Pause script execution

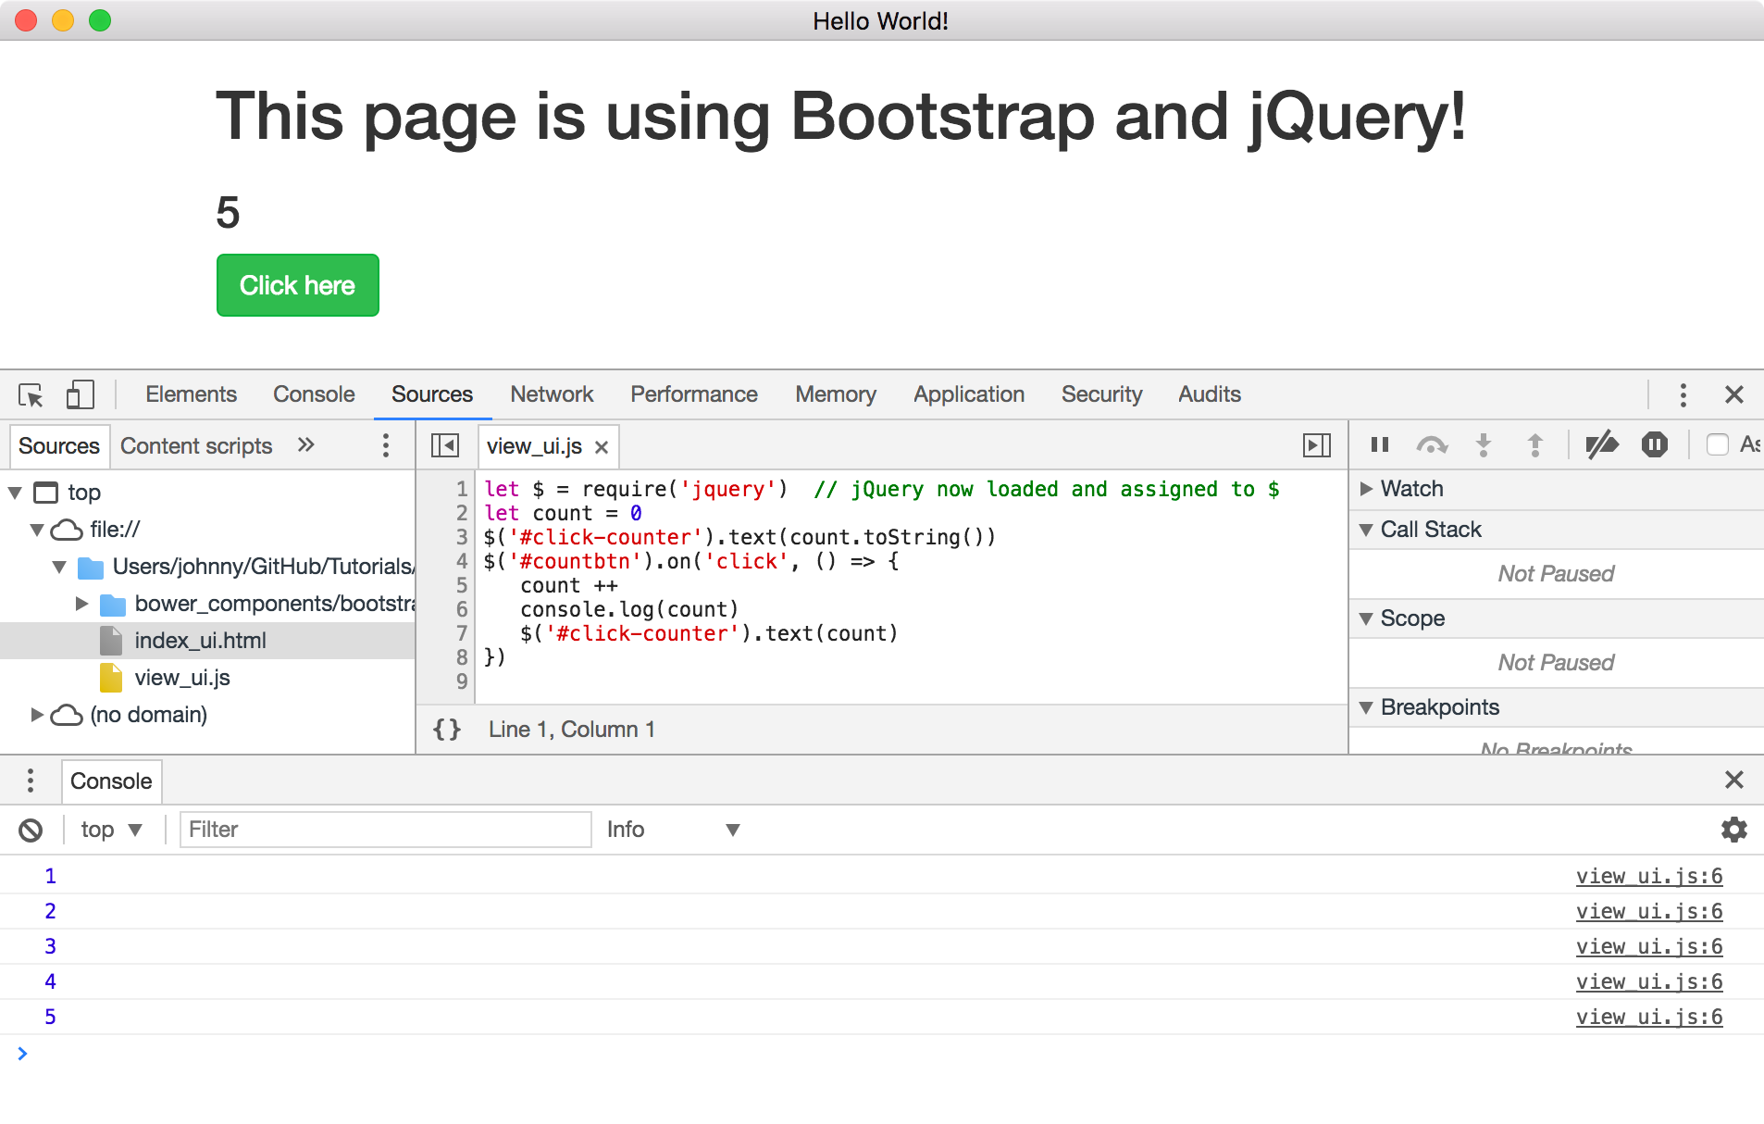pyautogui.click(x=1380, y=445)
